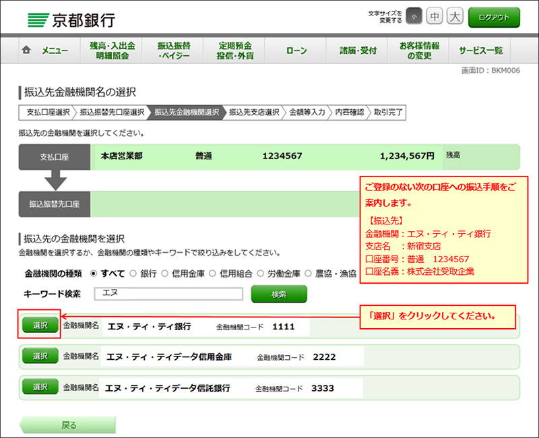The image size is (539, 438).
Task: Select the 信用金庫 radio button
Action: (164, 274)
